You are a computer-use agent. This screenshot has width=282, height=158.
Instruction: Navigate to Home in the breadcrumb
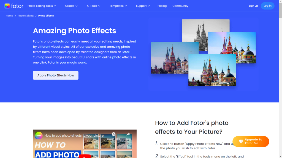click(x=9, y=16)
